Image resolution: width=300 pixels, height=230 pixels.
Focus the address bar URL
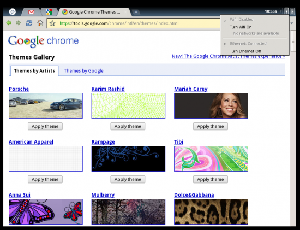pos(119,23)
